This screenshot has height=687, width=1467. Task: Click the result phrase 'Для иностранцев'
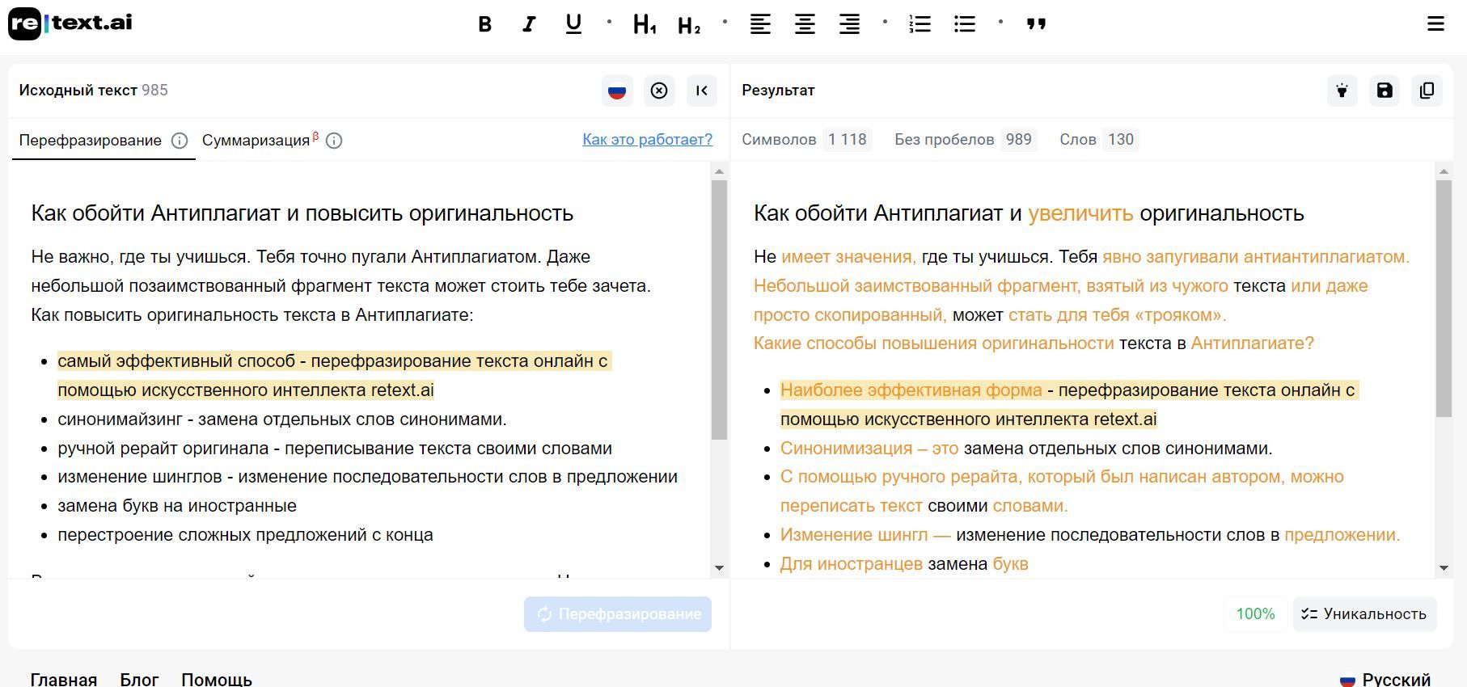tap(852, 564)
